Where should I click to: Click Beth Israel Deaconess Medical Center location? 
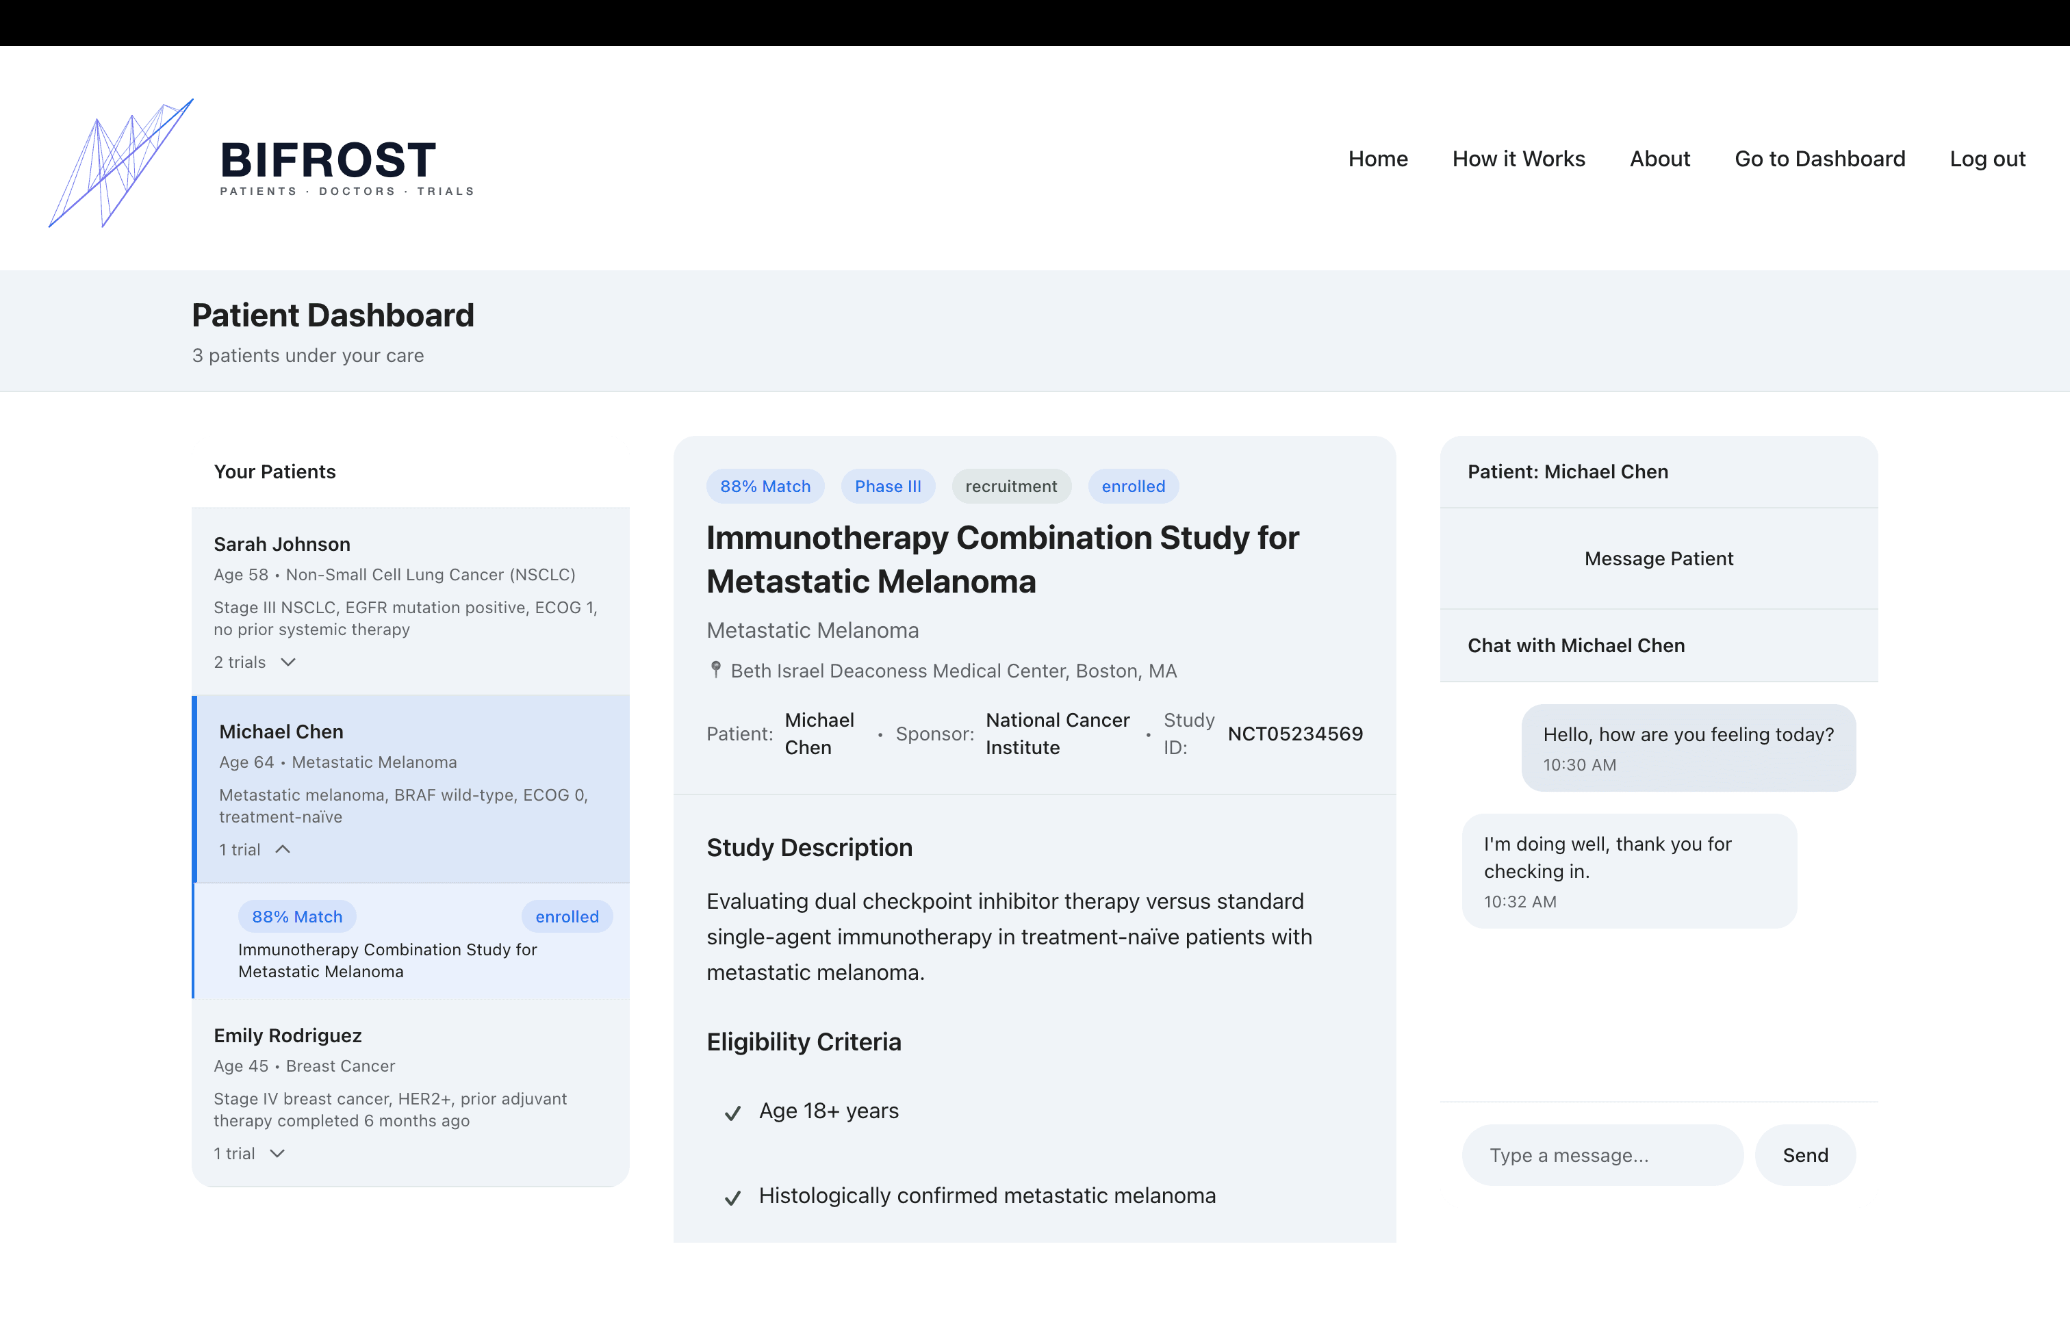(x=954, y=670)
